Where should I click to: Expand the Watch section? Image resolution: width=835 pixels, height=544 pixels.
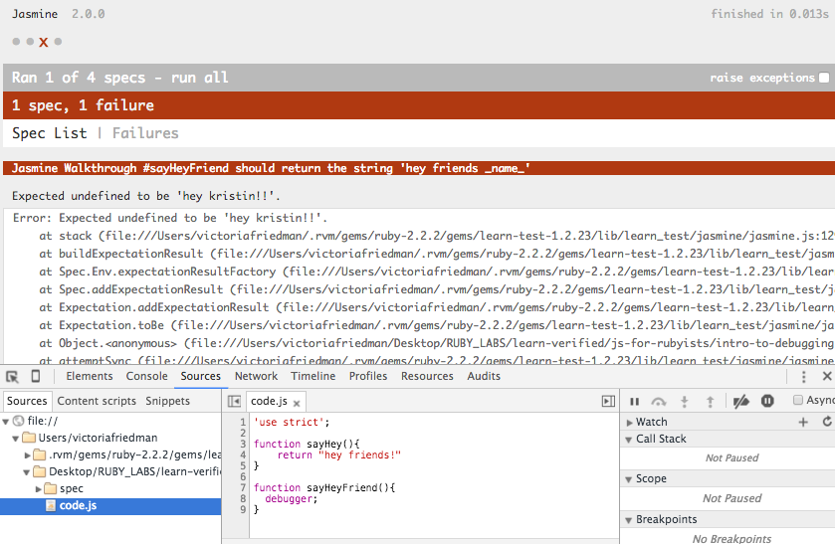pyautogui.click(x=629, y=423)
